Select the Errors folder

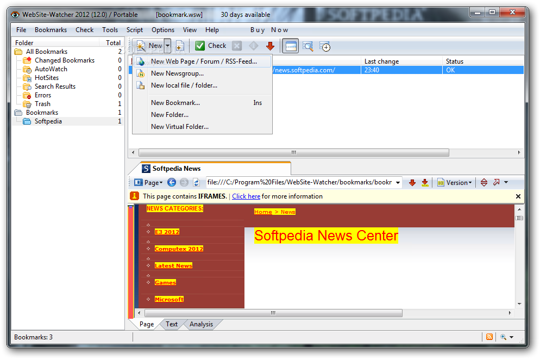[x=43, y=95]
